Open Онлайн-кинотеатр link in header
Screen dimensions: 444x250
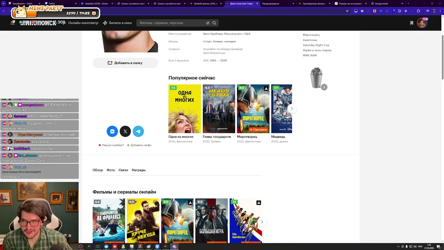tap(83, 23)
